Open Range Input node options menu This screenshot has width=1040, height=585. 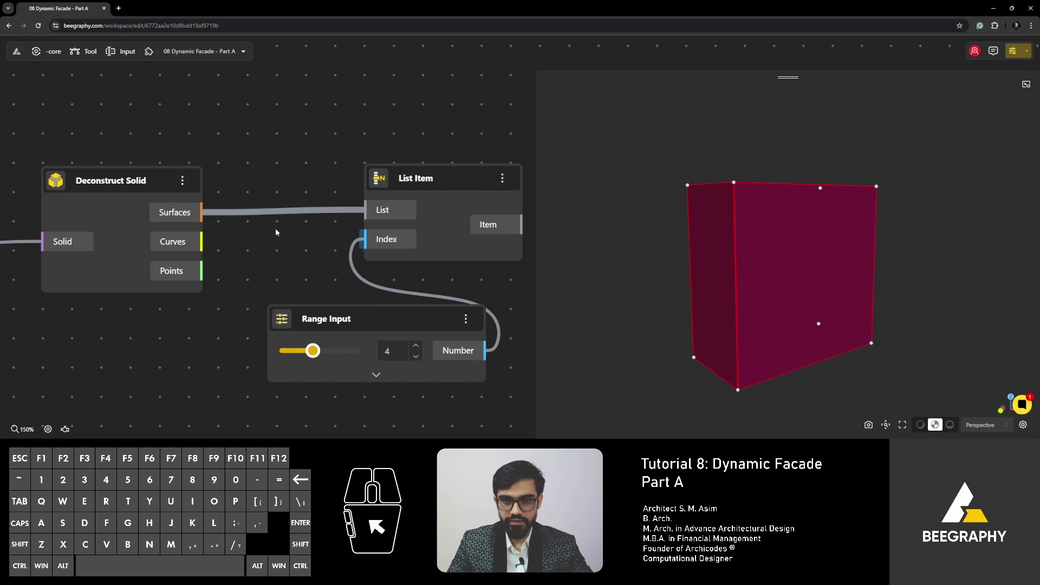point(466,318)
